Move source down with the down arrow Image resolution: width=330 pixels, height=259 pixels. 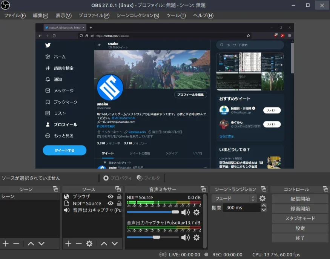(115, 244)
